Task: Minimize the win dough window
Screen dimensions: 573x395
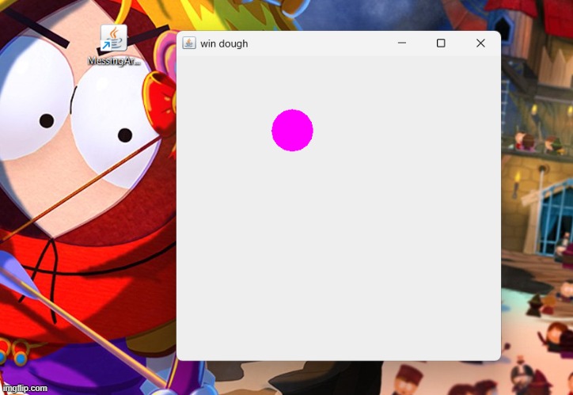Action: (x=402, y=43)
